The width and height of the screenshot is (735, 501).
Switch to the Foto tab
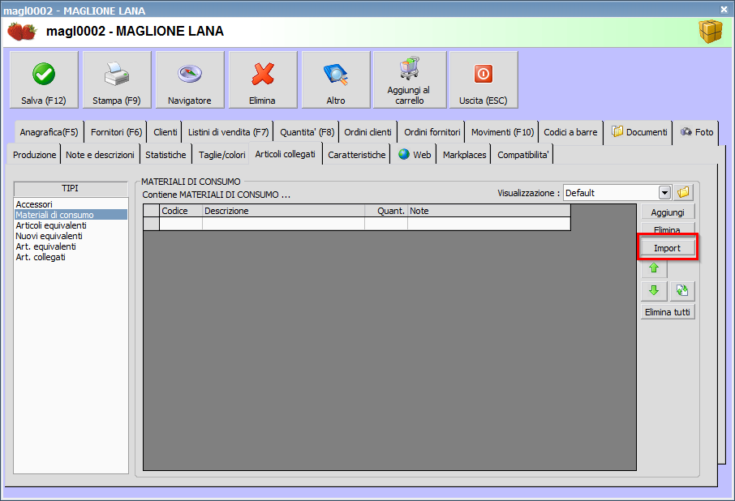[x=697, y=132]
